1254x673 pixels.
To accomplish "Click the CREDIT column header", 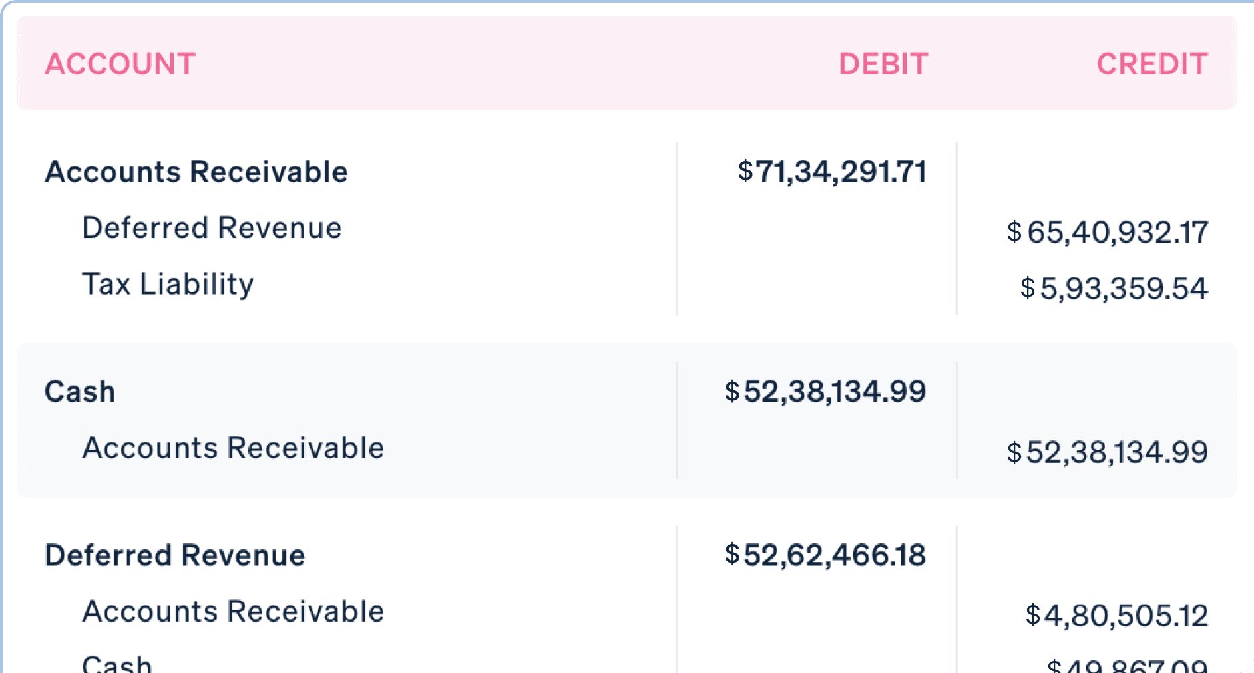I will 1152,65.
